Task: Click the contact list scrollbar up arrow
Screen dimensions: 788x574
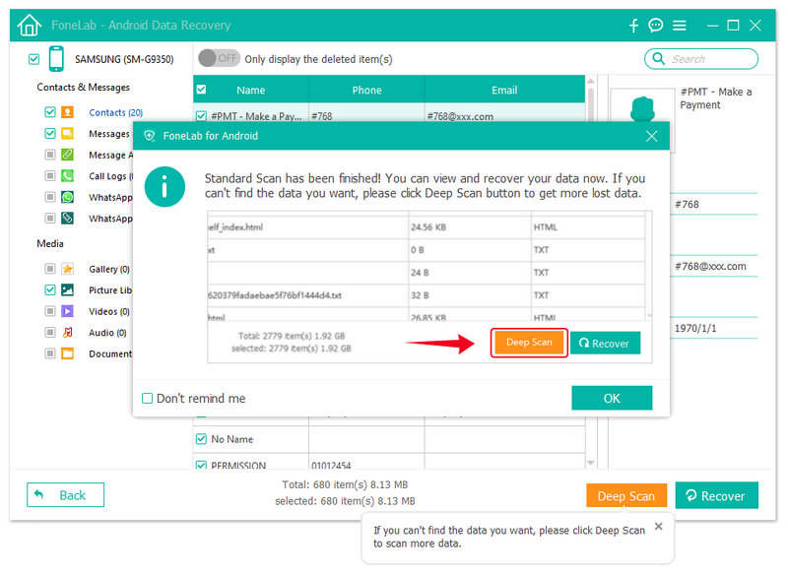Action: point(590,81)
